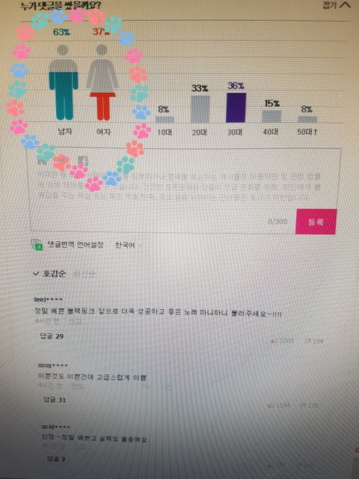The width and height of the screenshot is (359, 479).
Task: Expand 답글 29 replies under leej comment
Action: pos(52,336)
